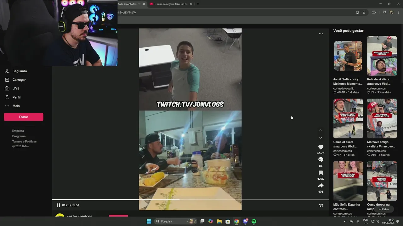Click cortescomicos under Role de skatista

click(x=376, y=89)
